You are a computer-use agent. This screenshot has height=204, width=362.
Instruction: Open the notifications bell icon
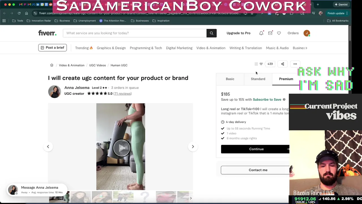[x=261, y=33]
